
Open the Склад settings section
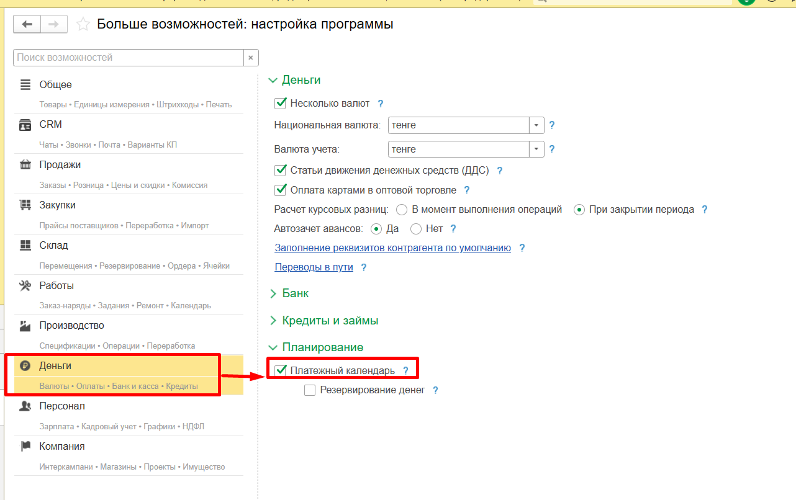click(53, 246)
